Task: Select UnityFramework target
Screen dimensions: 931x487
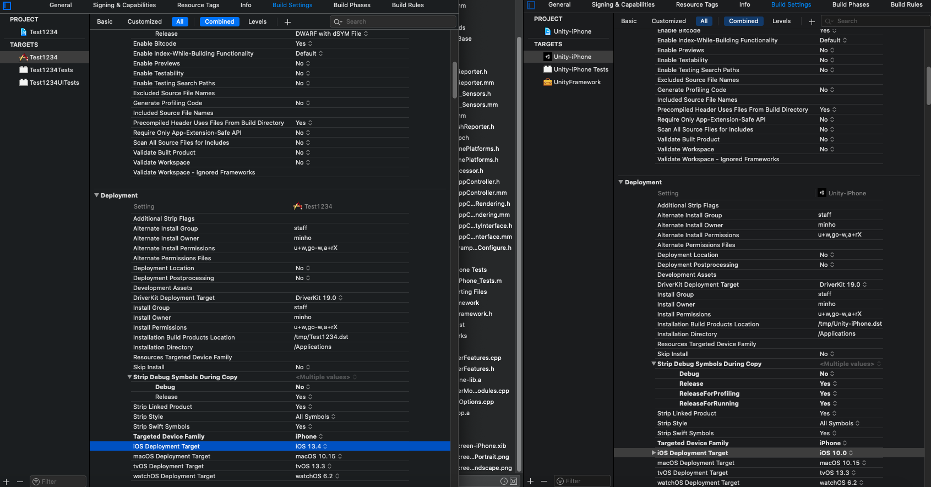Action: point(577,82)
